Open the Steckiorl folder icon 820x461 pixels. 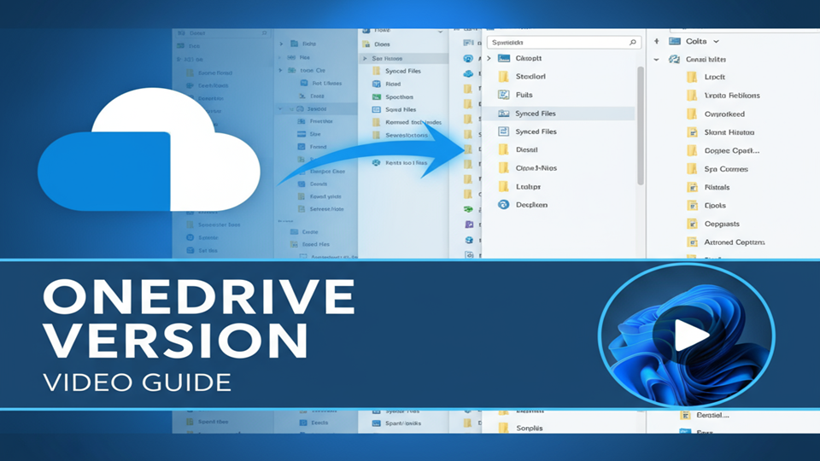click(503, 77)
